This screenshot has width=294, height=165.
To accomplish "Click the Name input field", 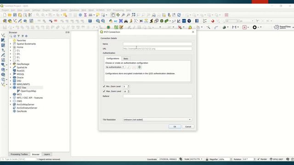I will click(157, 44).
